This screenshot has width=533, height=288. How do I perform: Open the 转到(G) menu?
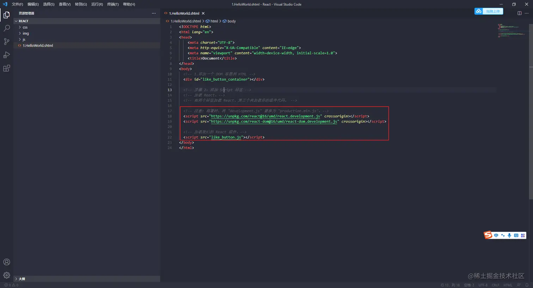(81, 4)
